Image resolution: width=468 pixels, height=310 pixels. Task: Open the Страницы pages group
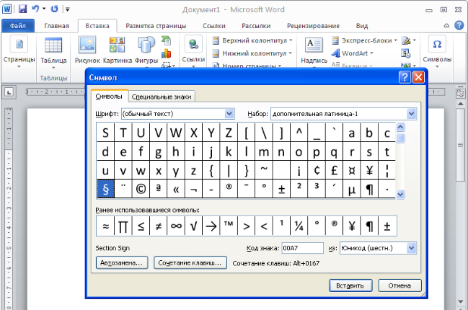19,52
